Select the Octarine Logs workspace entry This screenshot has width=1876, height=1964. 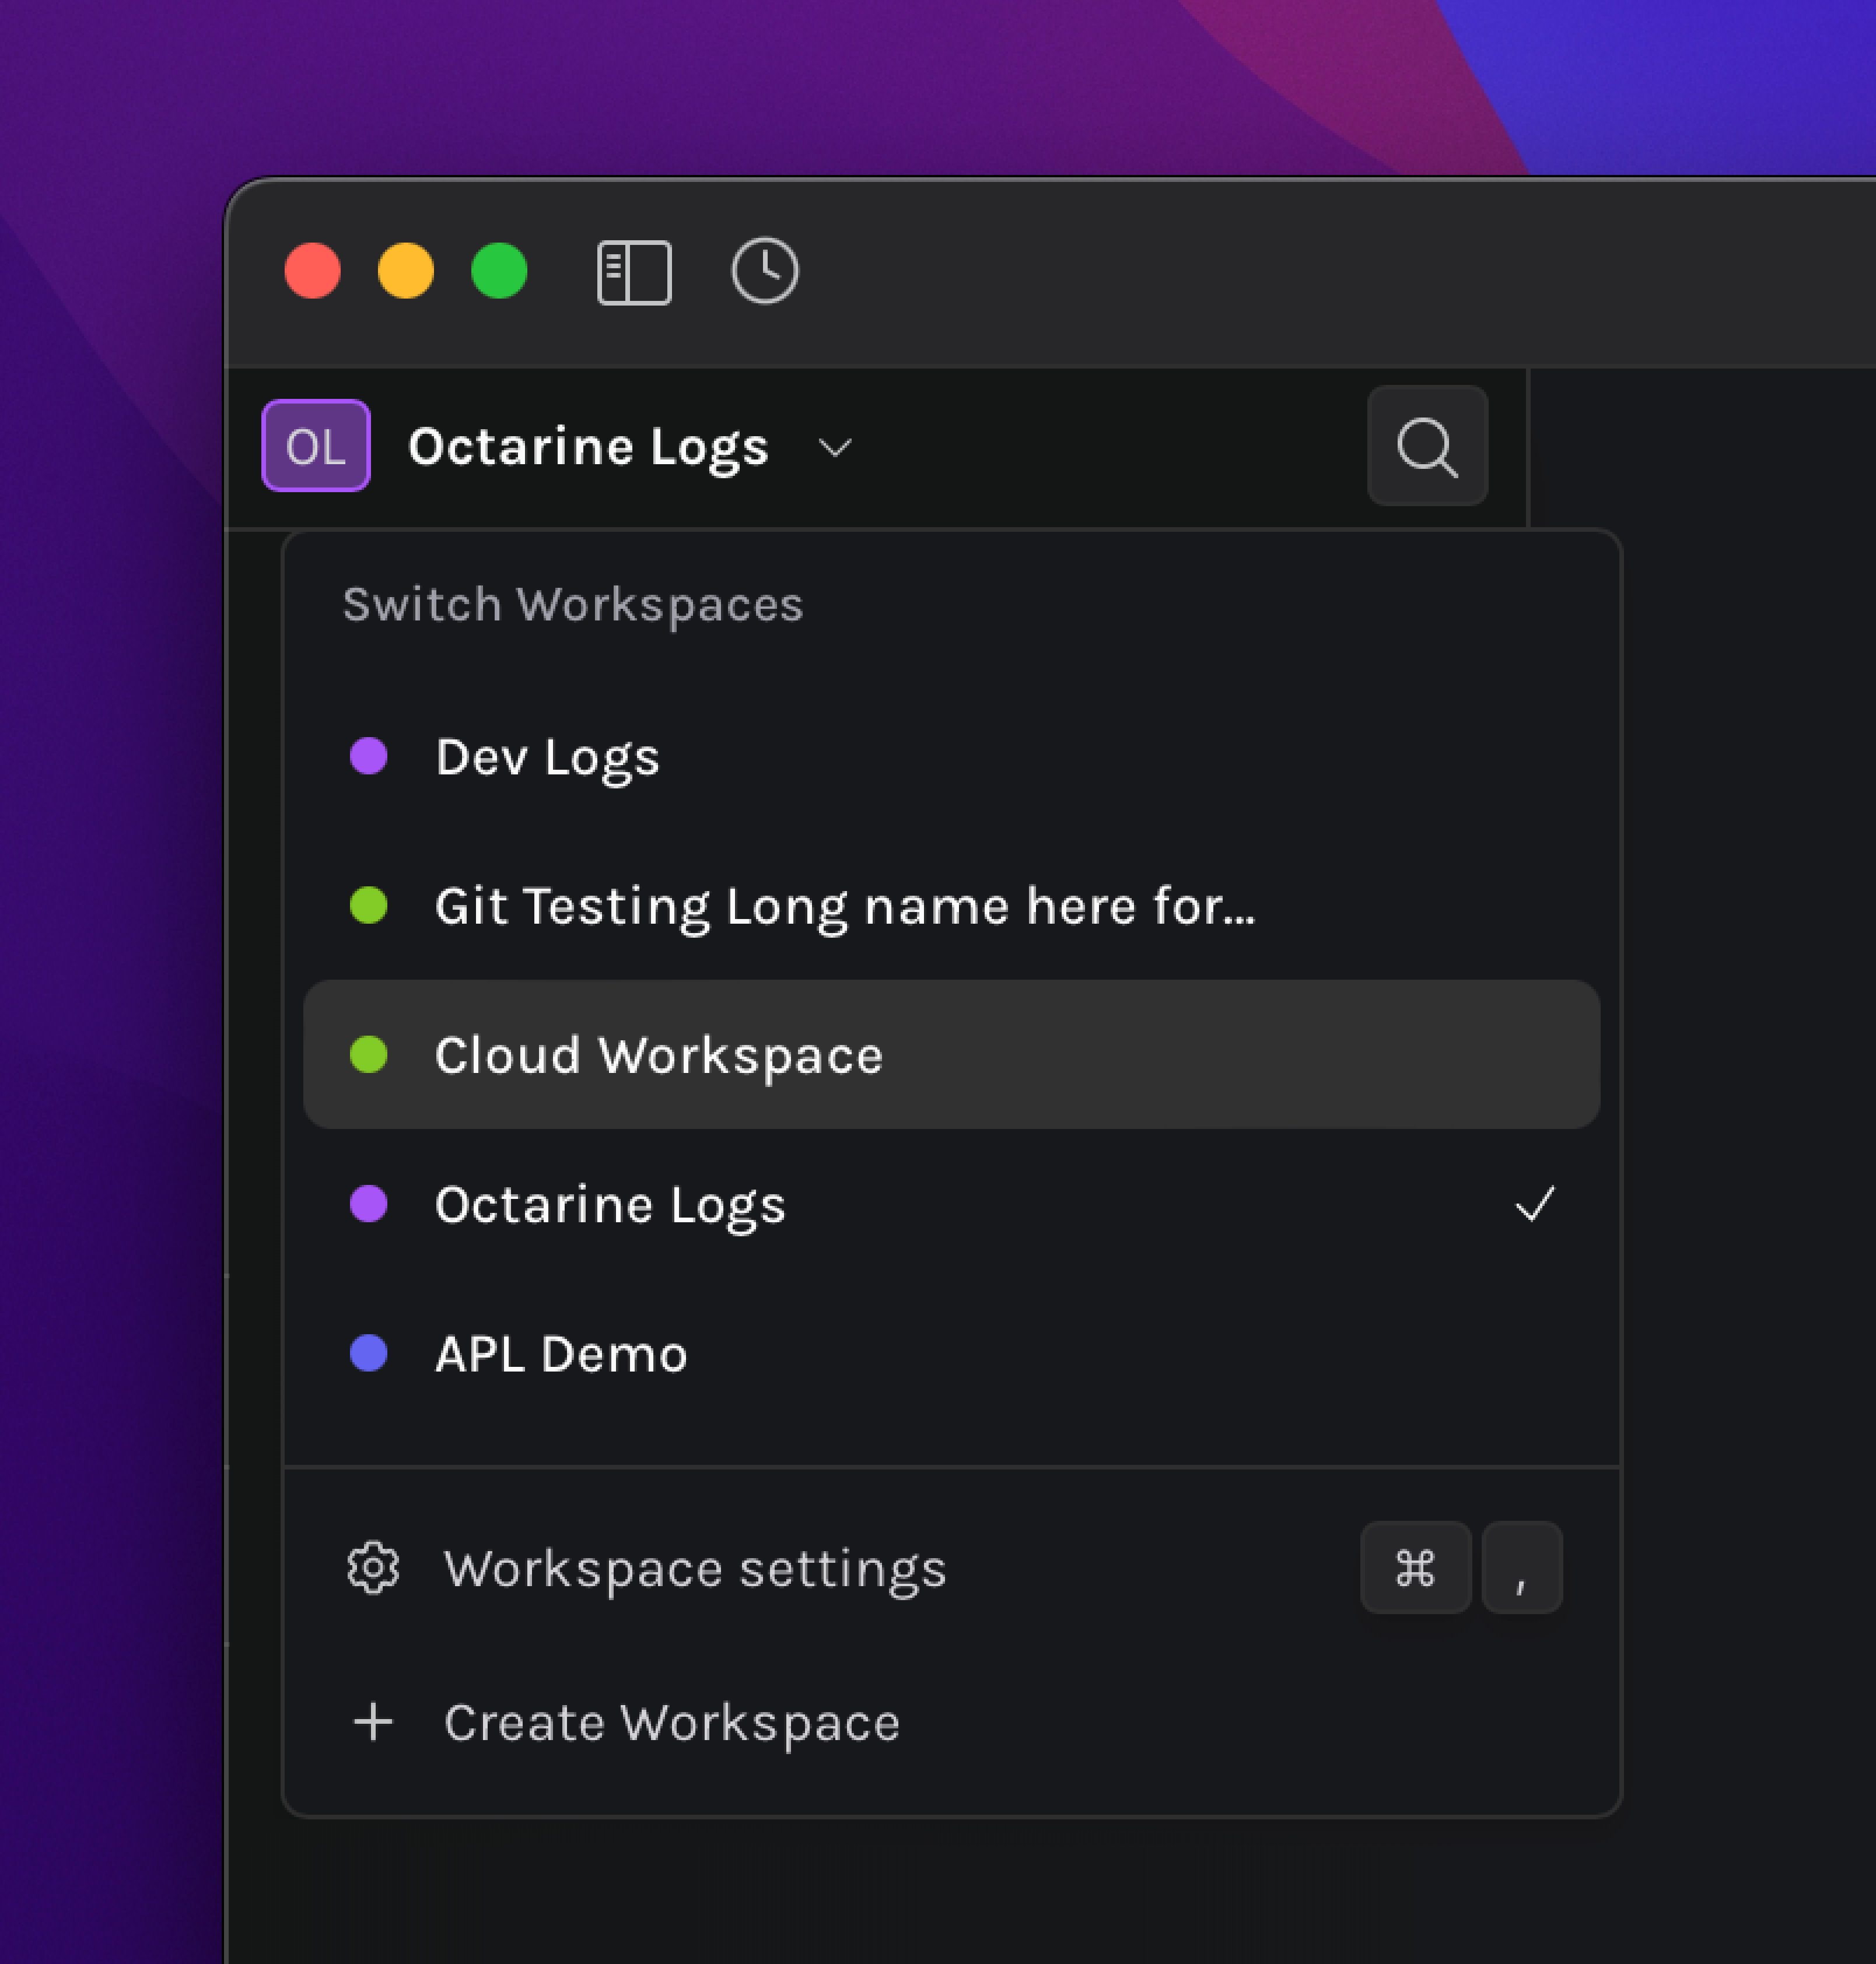tap(951, 1204)
